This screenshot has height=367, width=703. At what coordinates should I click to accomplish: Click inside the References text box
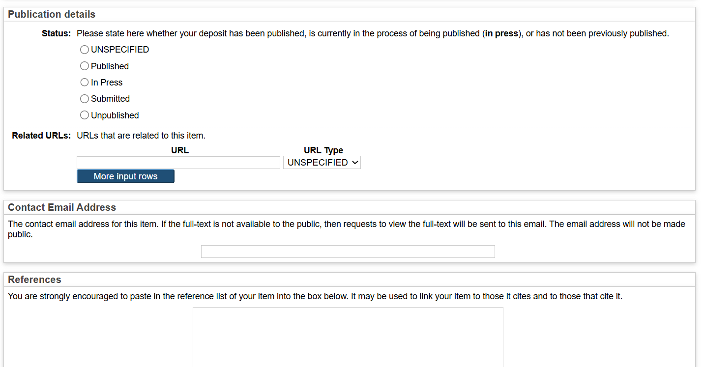[348, 337]
